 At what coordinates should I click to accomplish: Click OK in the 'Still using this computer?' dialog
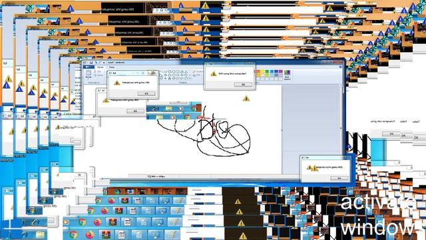pyautogui.click(x=243, y=85)
